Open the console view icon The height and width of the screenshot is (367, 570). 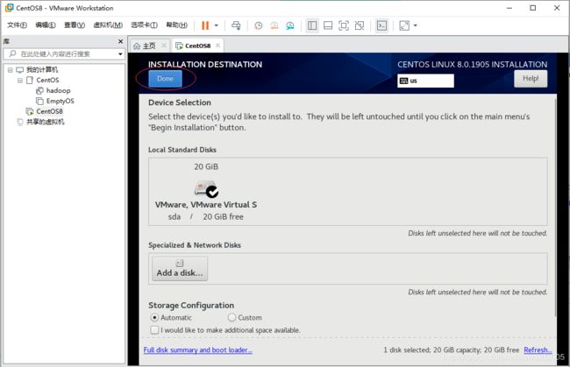(381, 25)
